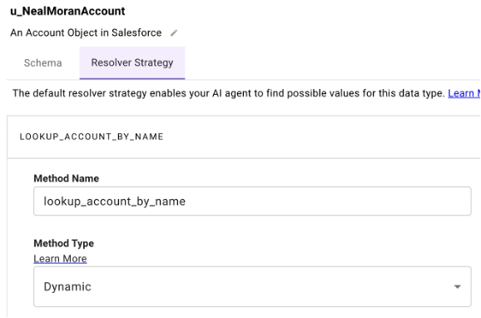This screenshot has height=318, width=481.
Task: Click the word Salesforce in the subtitle
Action: click(136, 32)
